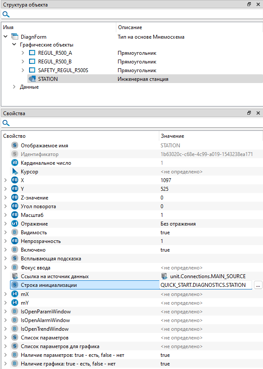Expand the Данные tree node

(x=14, y=87)
